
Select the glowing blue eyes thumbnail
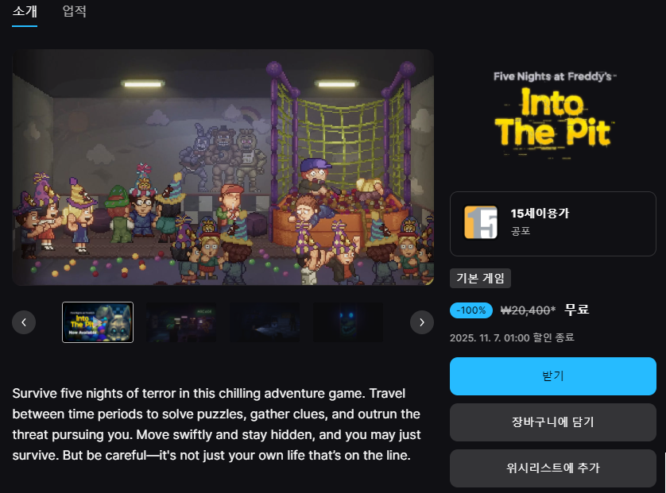pos(348,322)
